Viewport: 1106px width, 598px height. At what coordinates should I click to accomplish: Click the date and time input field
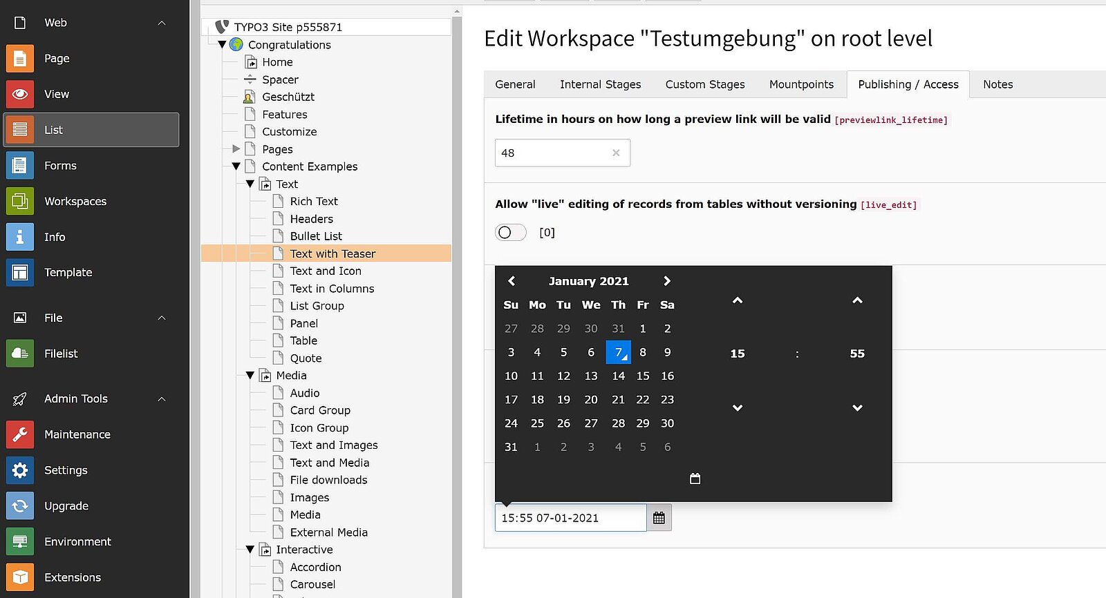click(x=570, y=518)
